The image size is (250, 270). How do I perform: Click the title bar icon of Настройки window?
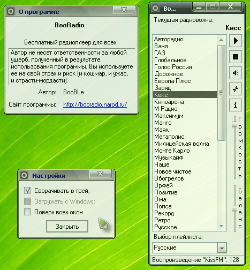point(24,175)
